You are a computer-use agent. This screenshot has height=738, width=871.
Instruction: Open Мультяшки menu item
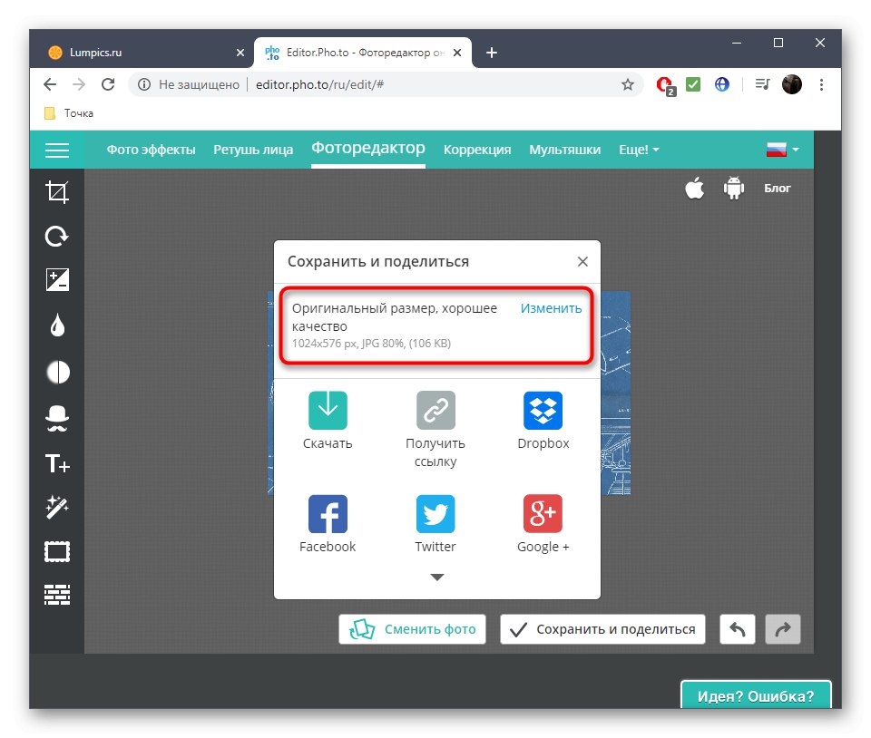565,150
